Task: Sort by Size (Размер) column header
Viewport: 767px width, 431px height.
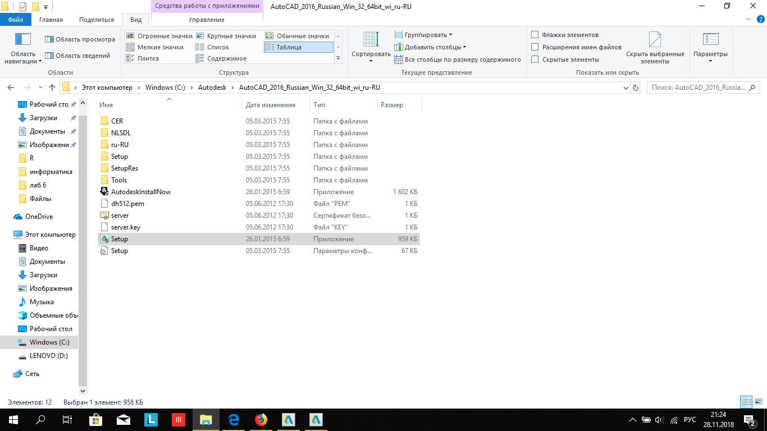Action: coord(399,105)
